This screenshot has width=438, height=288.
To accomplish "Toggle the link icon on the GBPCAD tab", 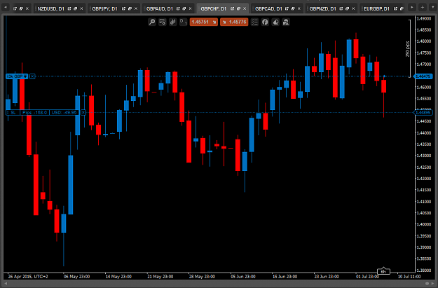I will tap(287, 8).
